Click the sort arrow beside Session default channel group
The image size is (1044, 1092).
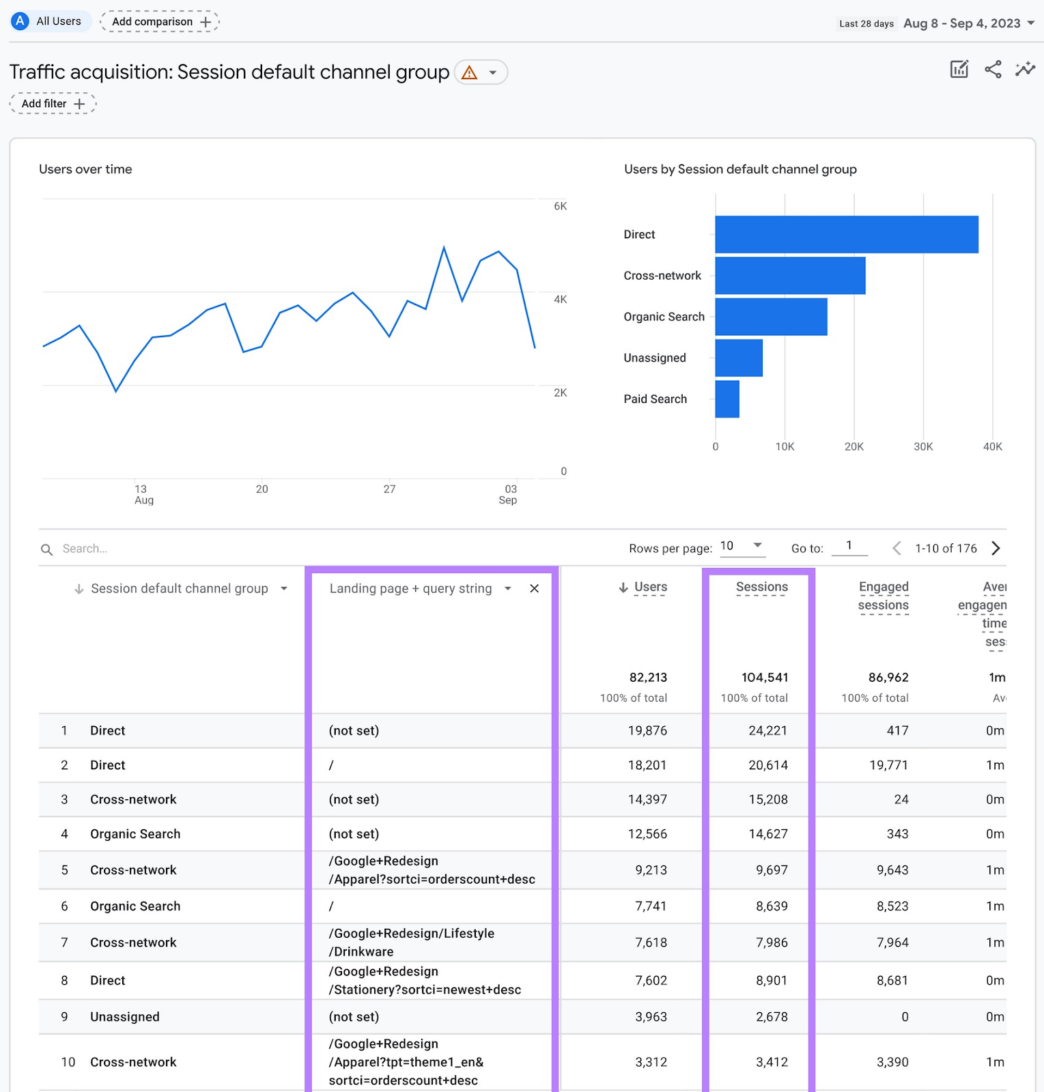[x=79, y=588]
